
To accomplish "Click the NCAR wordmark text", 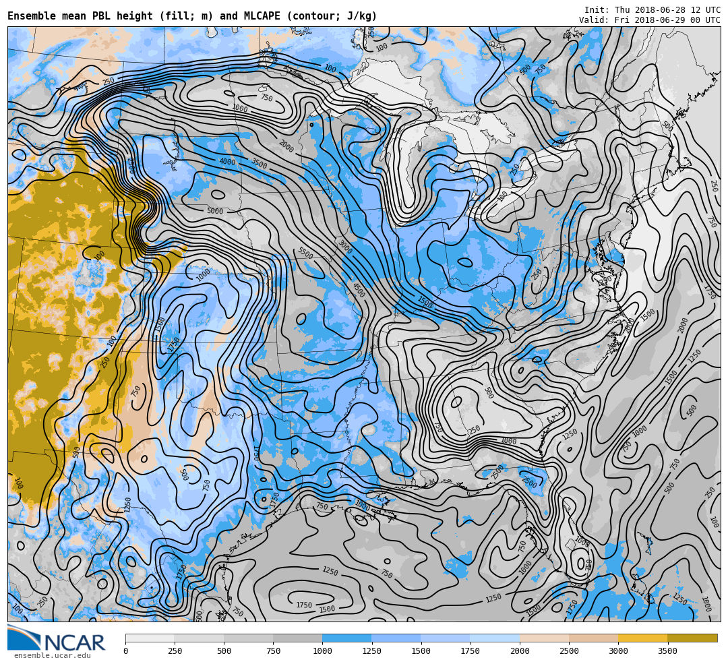I will click(x=75, y=643).
